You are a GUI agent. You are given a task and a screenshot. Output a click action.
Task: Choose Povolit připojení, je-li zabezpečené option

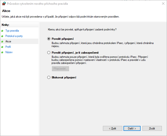(49, 53)
